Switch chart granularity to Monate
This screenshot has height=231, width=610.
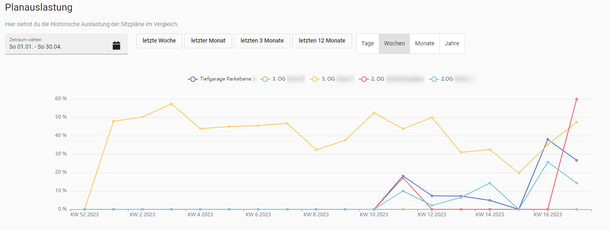click(424, 43)
